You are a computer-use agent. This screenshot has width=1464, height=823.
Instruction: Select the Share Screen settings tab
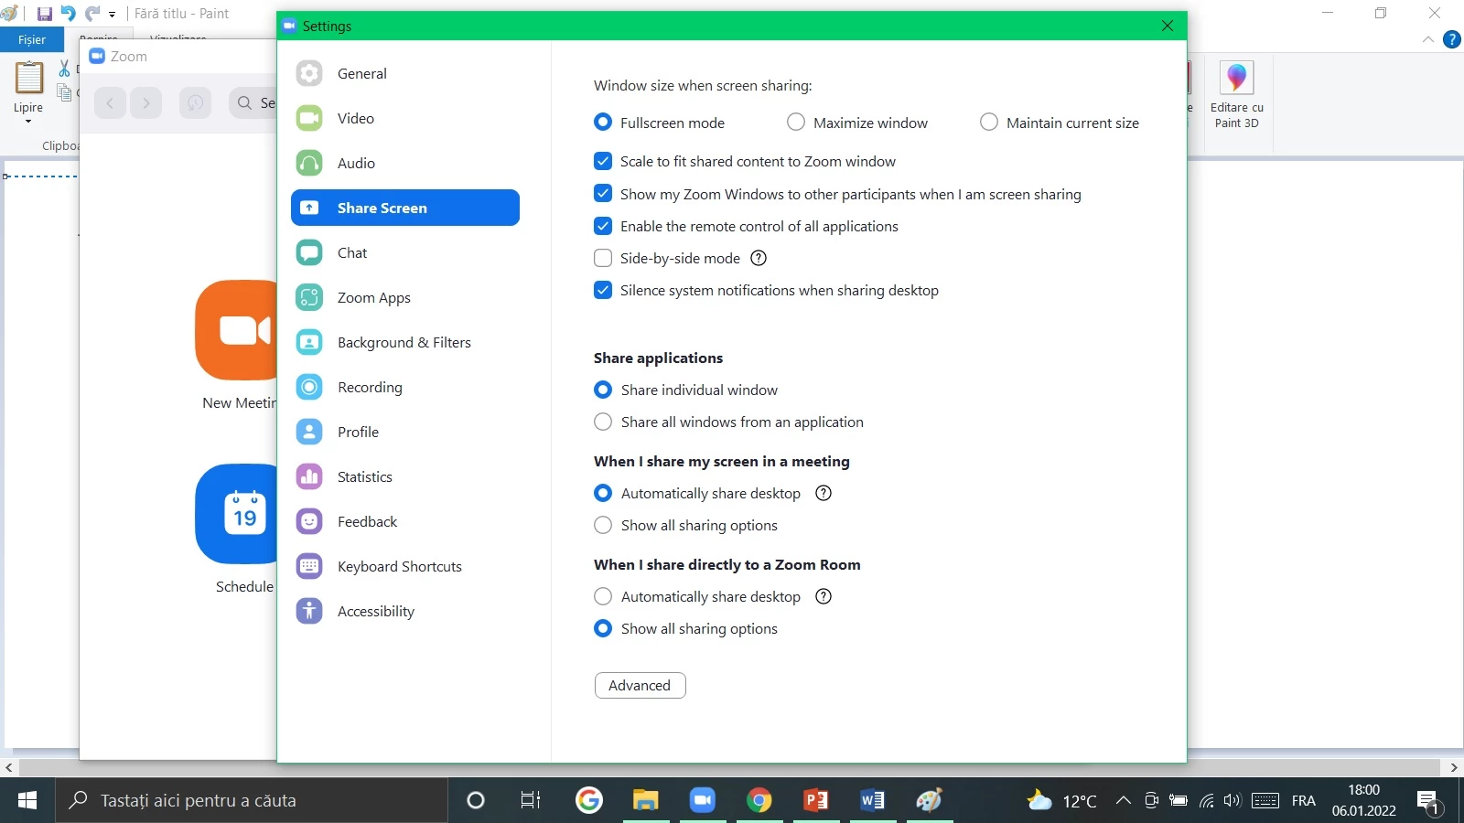pos(405,208)
